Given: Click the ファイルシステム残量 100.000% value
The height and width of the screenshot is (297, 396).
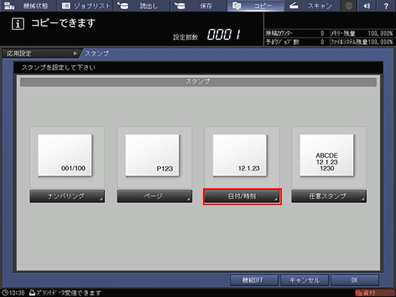Looking at the screenshot, I should pos(380,42).
